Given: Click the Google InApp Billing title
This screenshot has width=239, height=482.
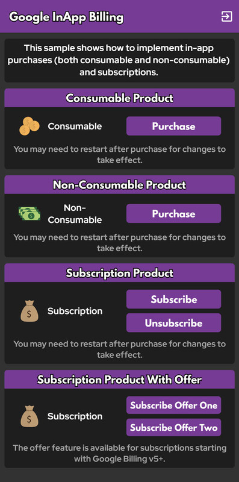Looking at the screenshot, I should click(66, 17).
